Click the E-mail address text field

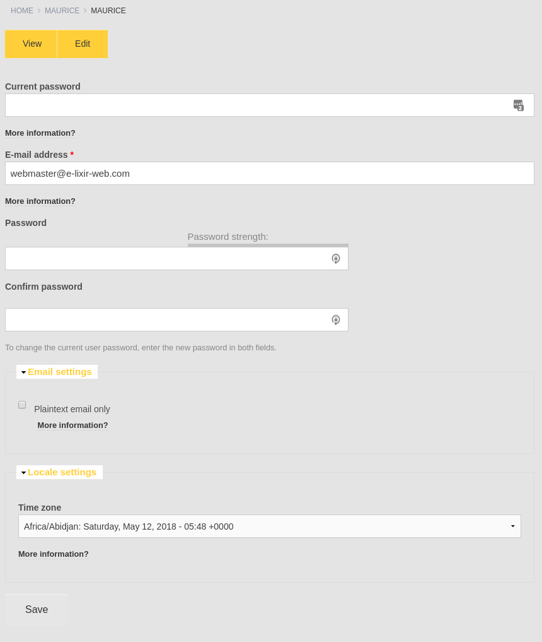(269, 174)
